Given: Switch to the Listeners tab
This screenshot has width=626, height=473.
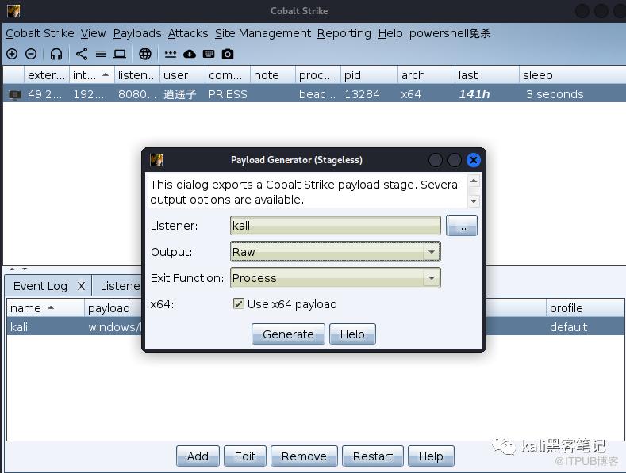Looking at the screenshot, I should point(120,286).
